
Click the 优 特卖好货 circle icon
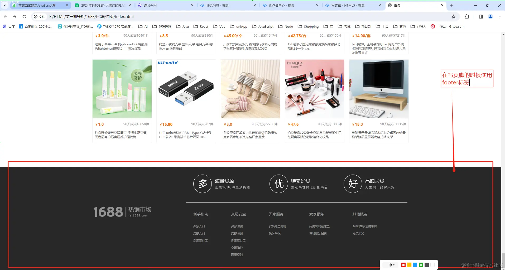click(x=279, y=184)
